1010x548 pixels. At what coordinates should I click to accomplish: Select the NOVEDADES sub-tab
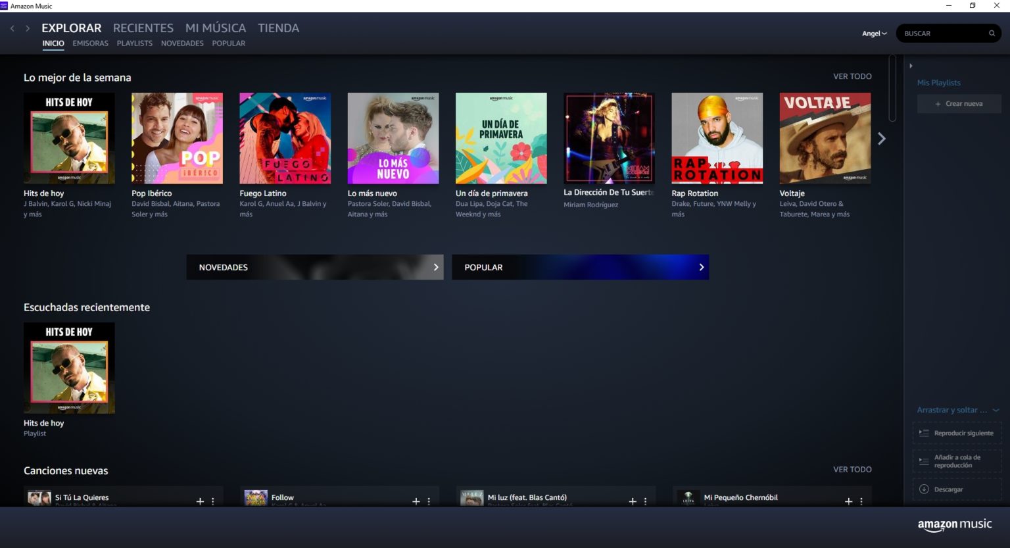[182, 43]
